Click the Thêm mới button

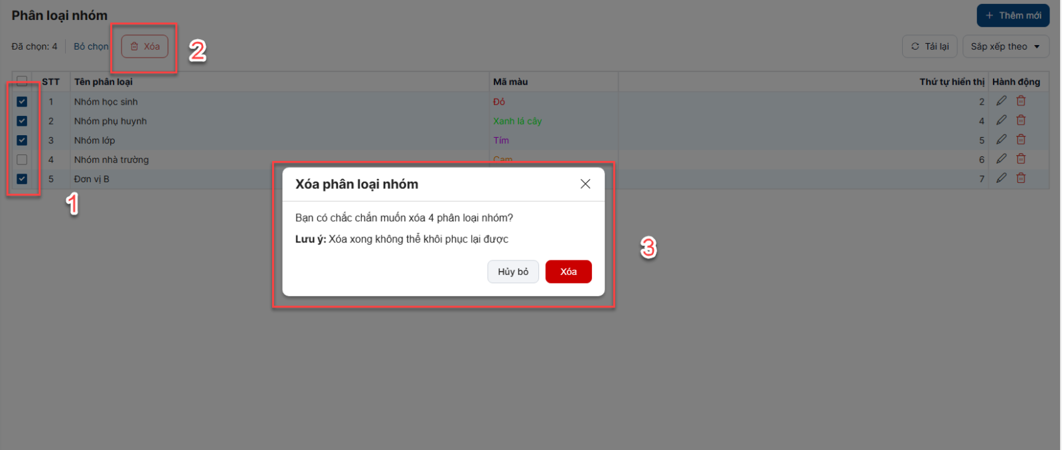1013,15
